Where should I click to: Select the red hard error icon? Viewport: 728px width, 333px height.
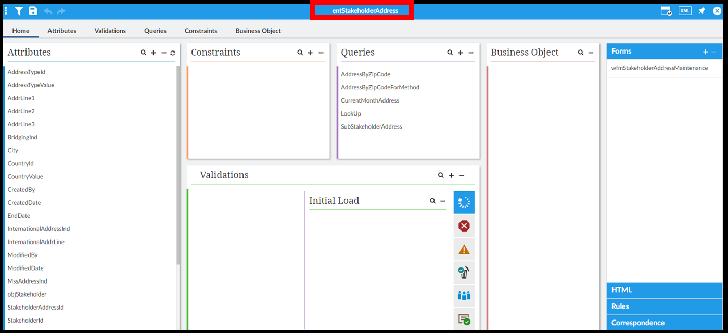[x=464, y=226]
